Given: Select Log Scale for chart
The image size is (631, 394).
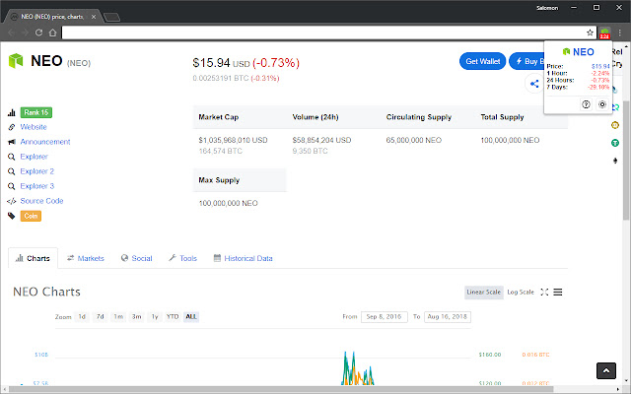Looking at the screenshot, I should tap(521, 293).
